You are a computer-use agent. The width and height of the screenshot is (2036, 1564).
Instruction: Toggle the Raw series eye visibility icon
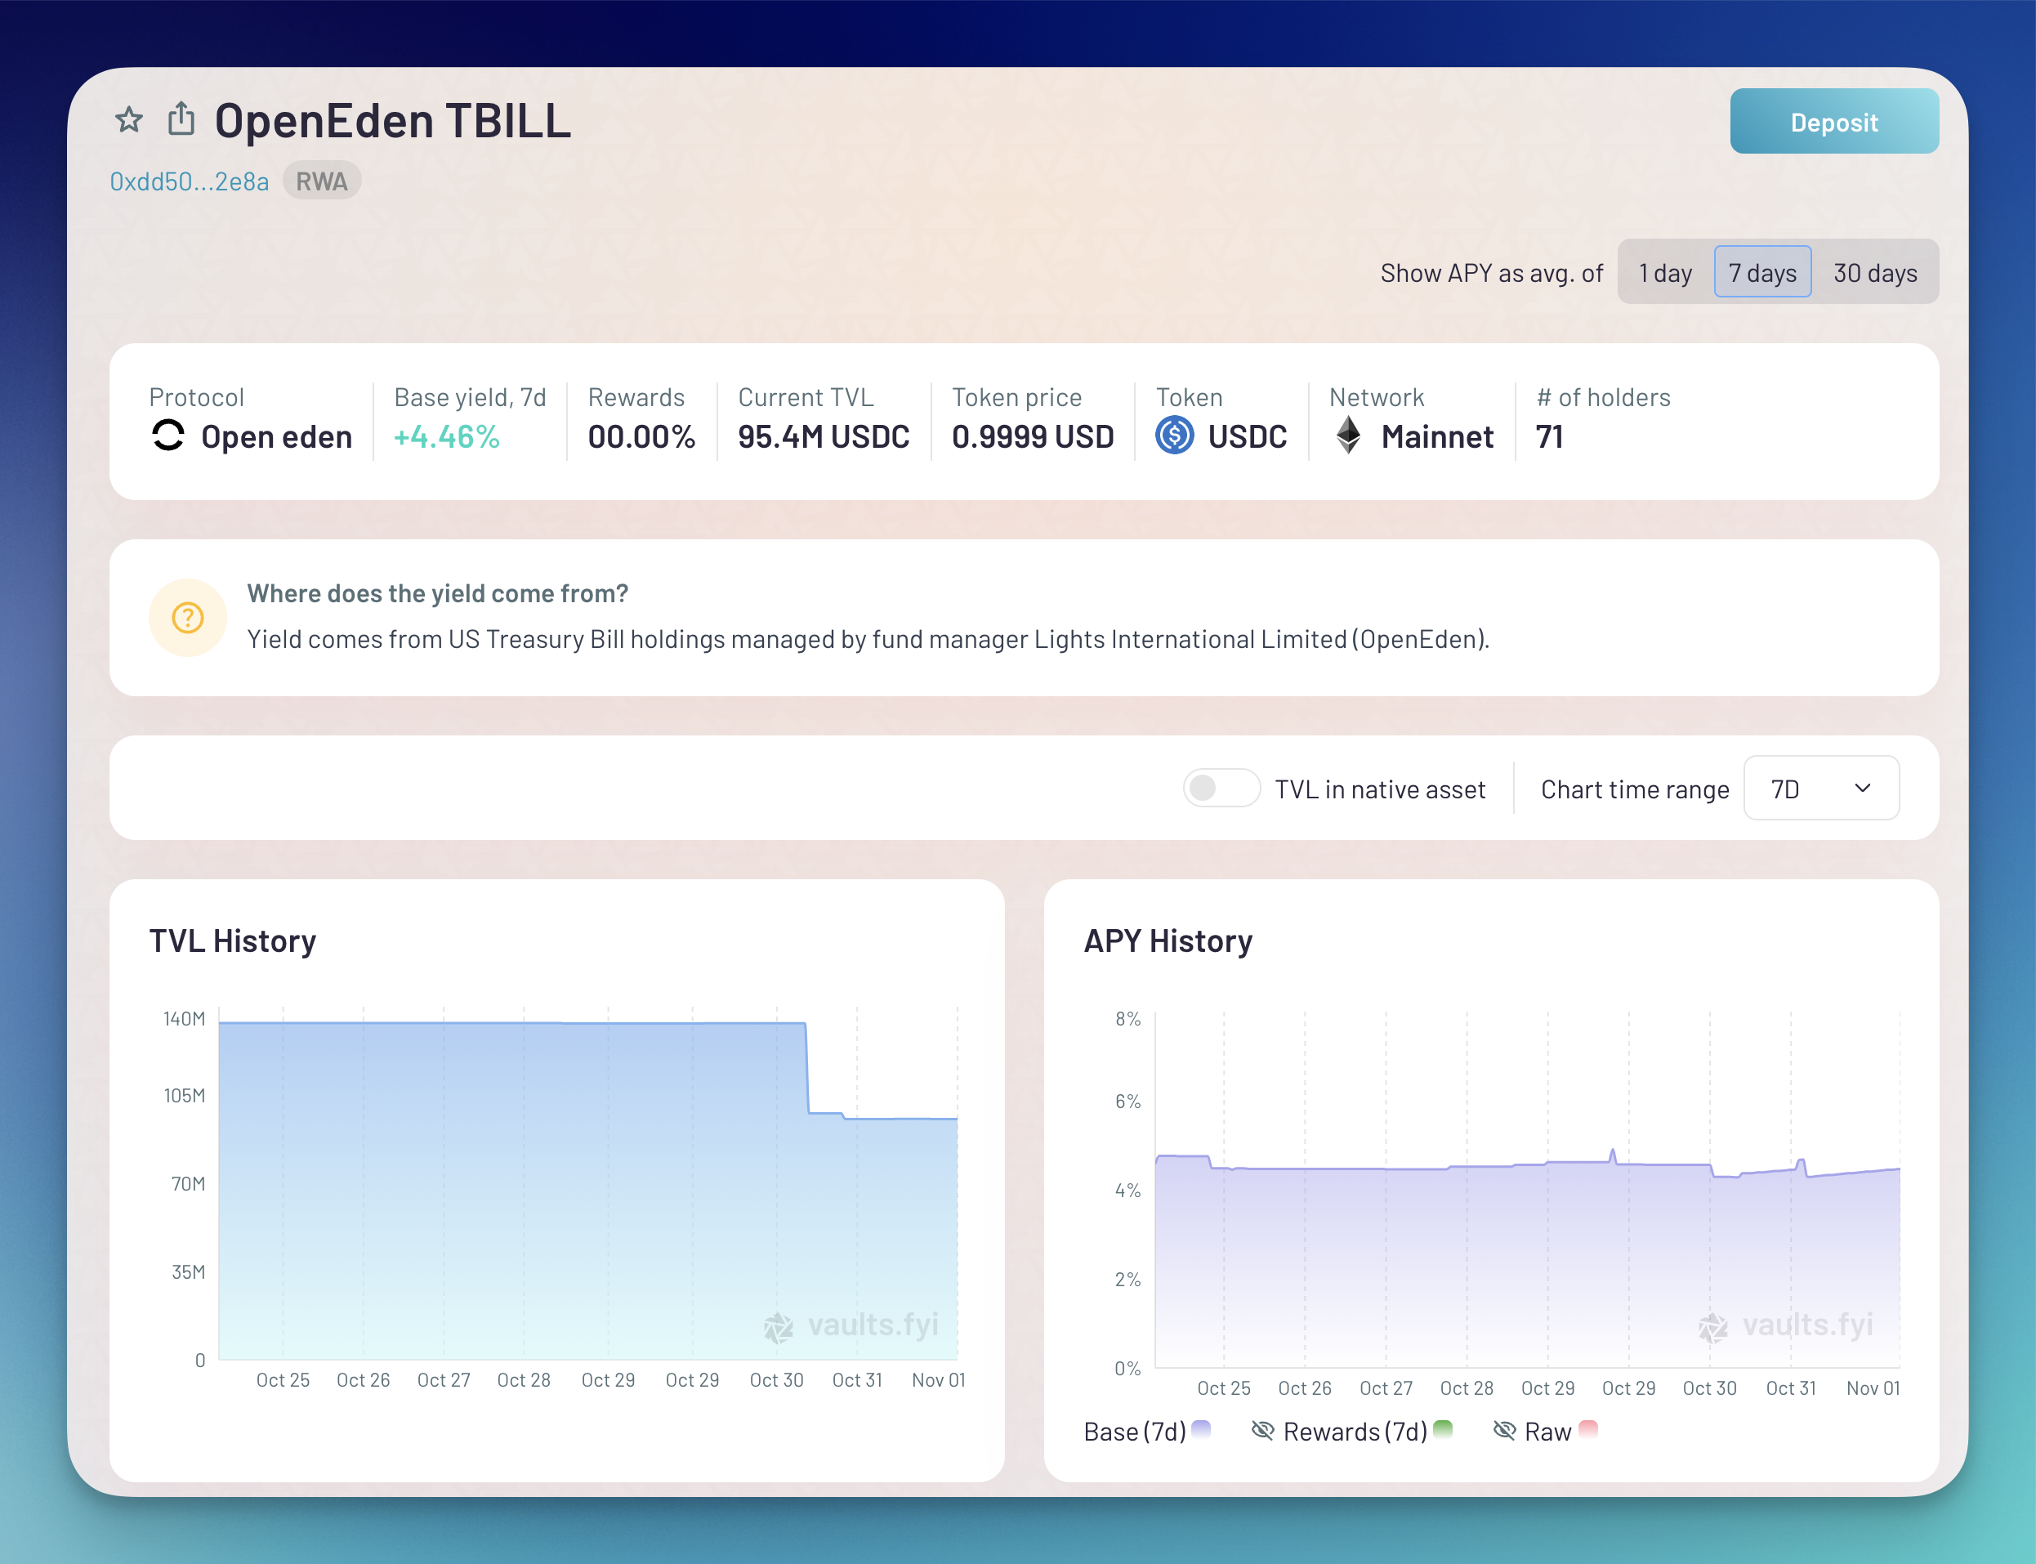pyautogui.click(x=1504, y=1431)
